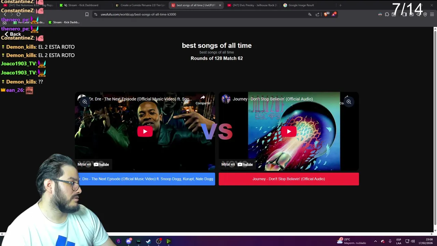Open the Journey video title link
The width and height of the screenshot is (437, 246).
click(x=273, y=99)
